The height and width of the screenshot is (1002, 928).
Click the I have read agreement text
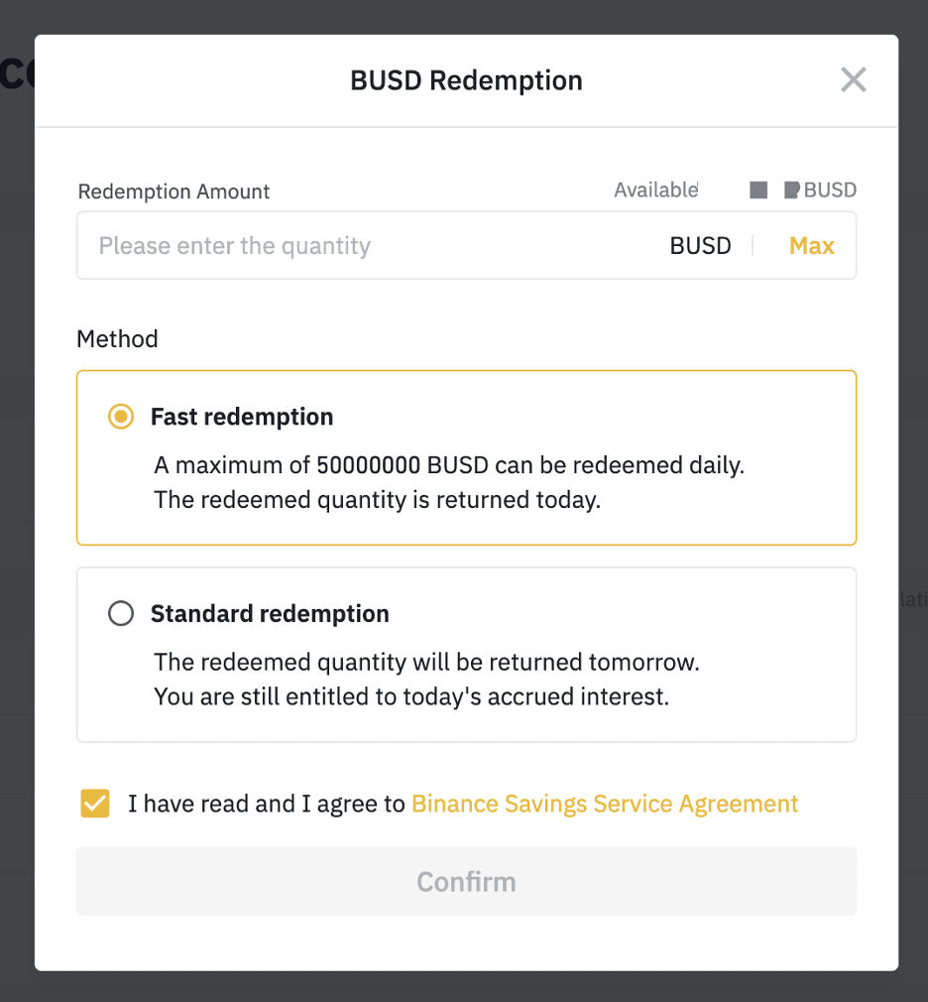[x=267, y=804]
